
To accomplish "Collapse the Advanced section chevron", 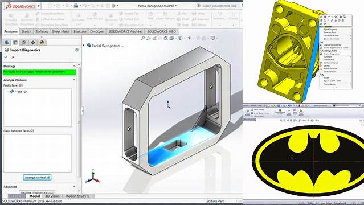I will (74, 187).
